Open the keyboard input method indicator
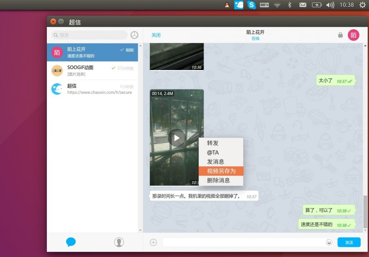 coord(264,5)
